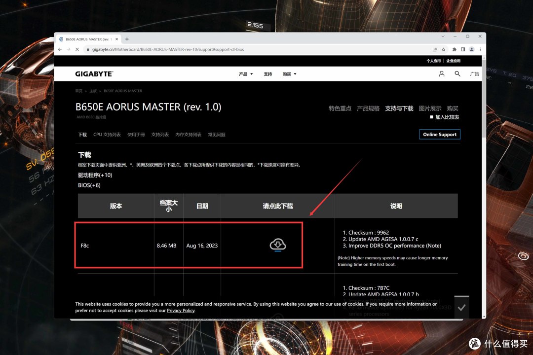
Task: Click the Aug 16, 2023 date cell
Action: point(202,246)
